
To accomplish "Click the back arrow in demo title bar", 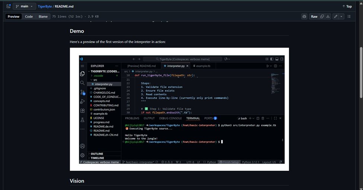I will point(134,59).
